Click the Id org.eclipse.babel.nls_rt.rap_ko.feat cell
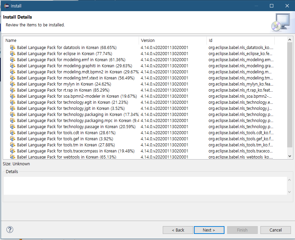This screenshot has height=240, width=295. [241, 90]
